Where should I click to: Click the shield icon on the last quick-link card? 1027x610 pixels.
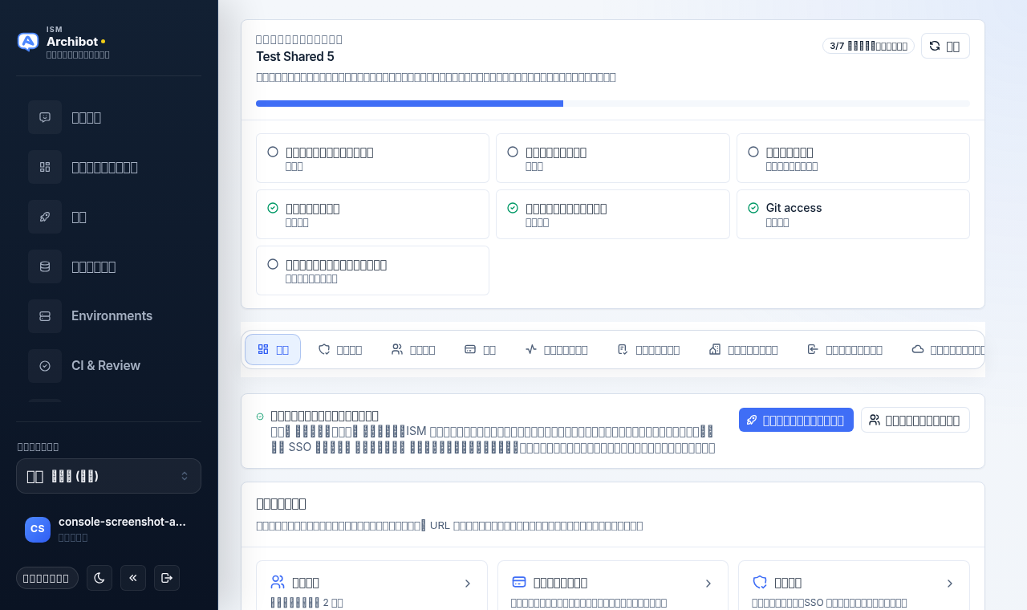tap(759, 582)
